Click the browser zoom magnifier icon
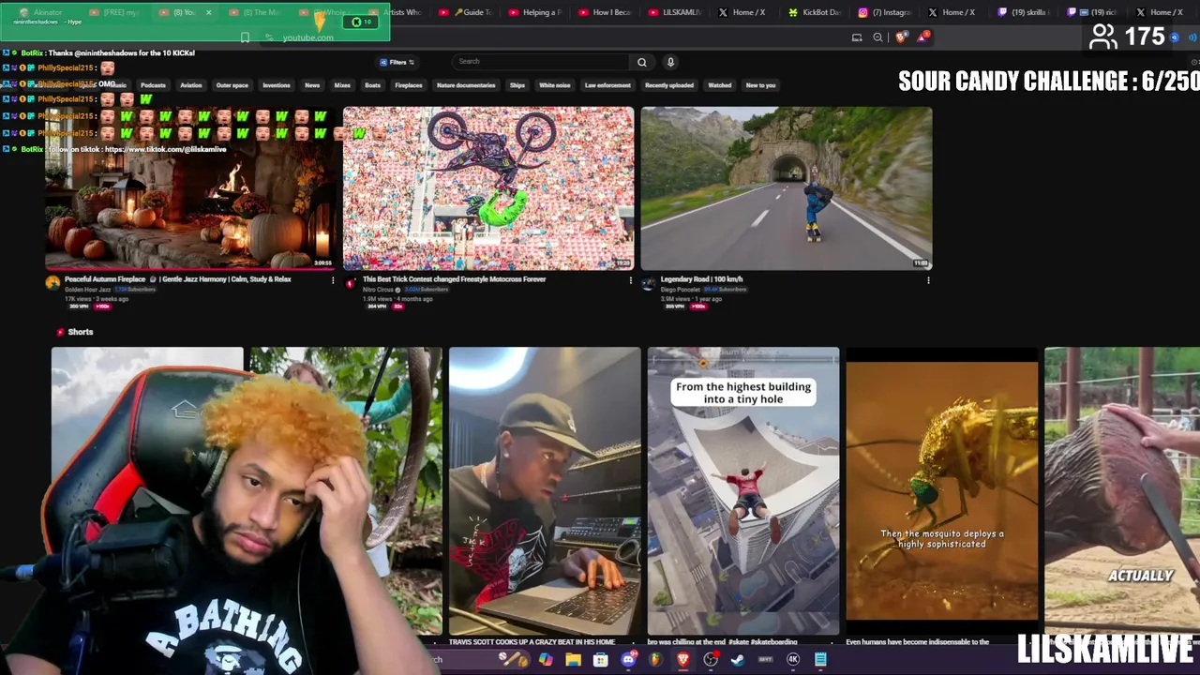The width and height of the screenshot is (1200, 675). click(877, 37)
